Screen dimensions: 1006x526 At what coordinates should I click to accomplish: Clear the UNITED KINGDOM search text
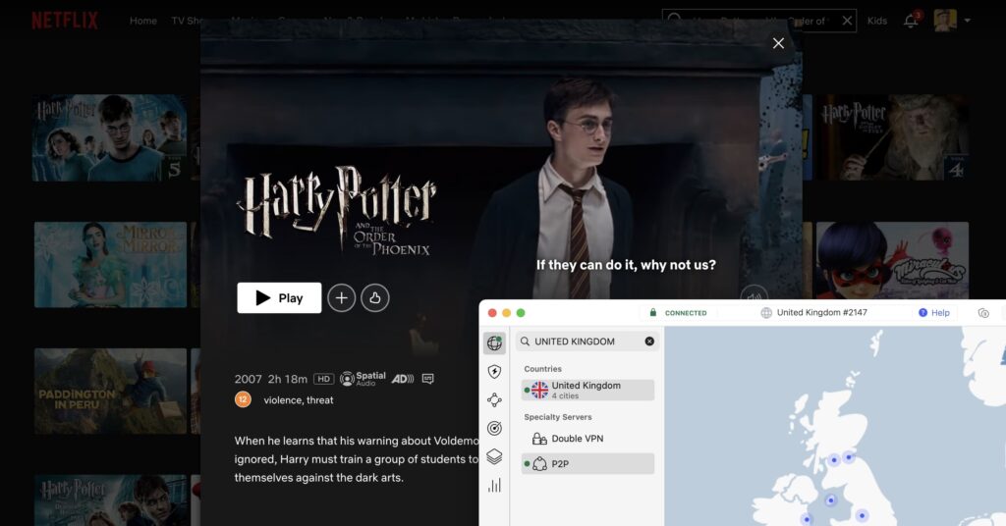pos(649,342)
